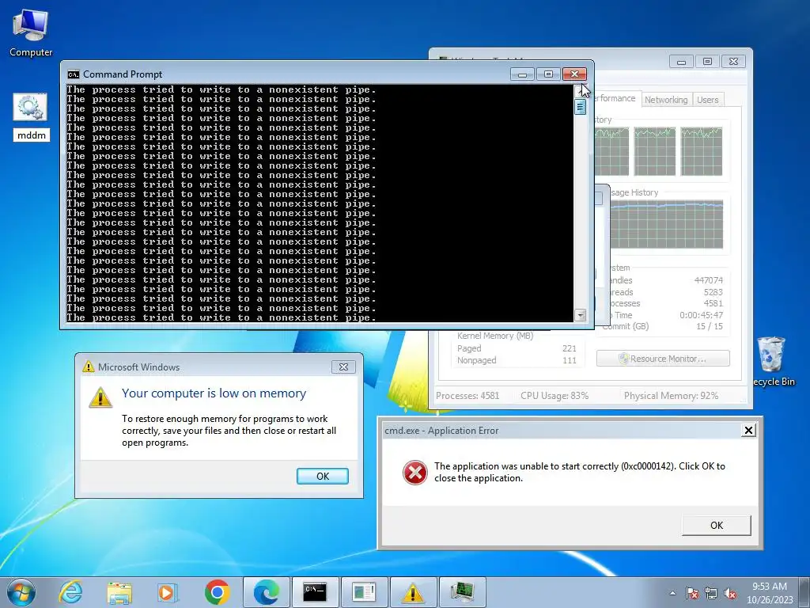Open the clock showing 9:53 AM
The width and height of the screenshot is (810, 608).
[x=769, y=592]
